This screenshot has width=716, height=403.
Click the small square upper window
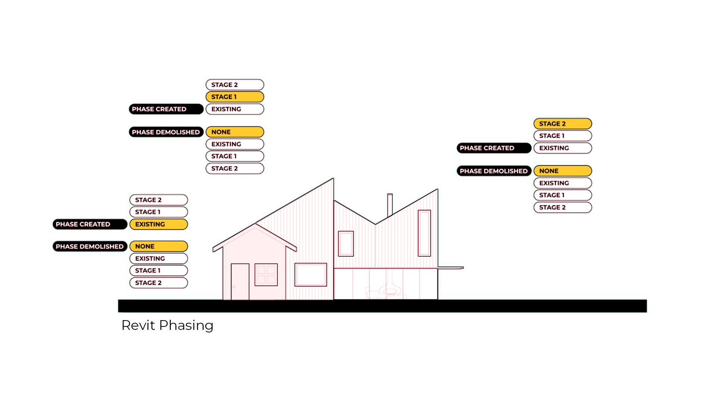coord(346,244)
